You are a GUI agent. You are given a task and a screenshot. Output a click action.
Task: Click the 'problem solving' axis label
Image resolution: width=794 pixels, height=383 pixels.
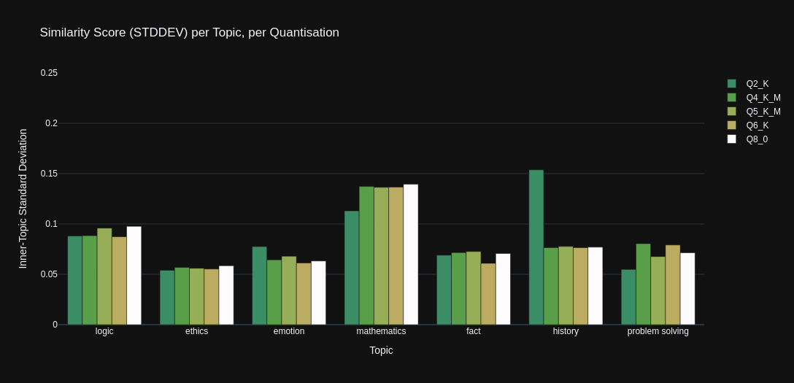coord(658,331)
